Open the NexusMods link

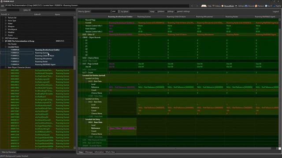(228, 6)
